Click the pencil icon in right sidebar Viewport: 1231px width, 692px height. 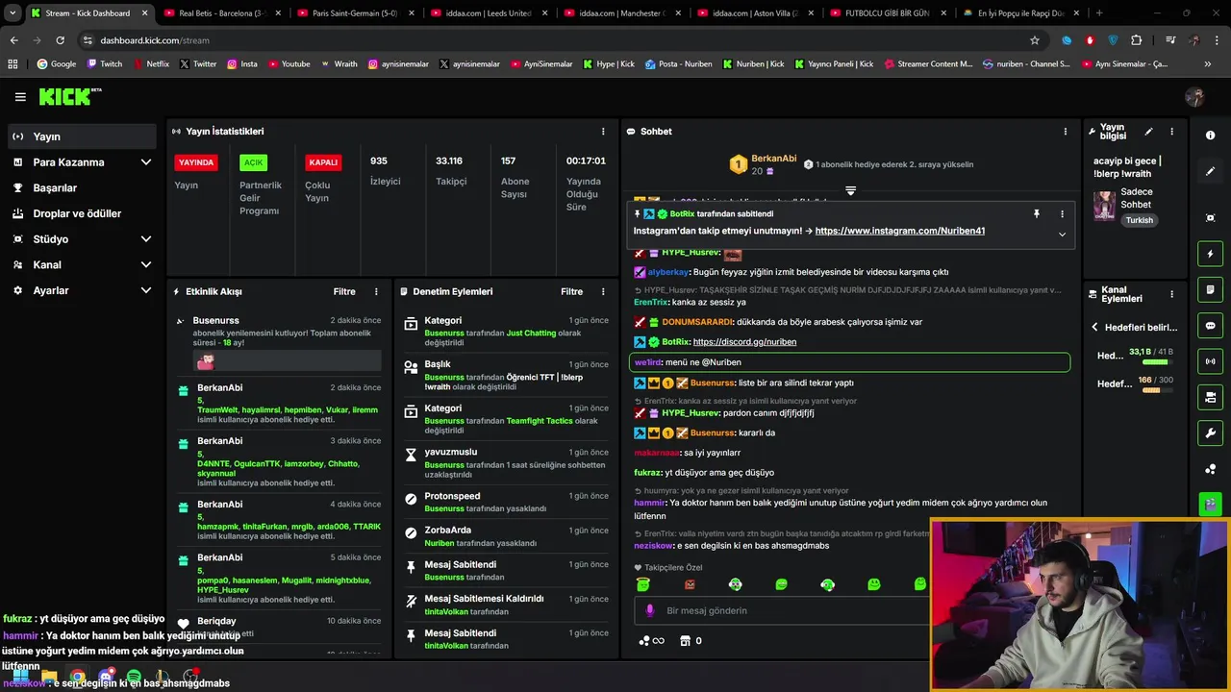click(x=1210, y=171)
